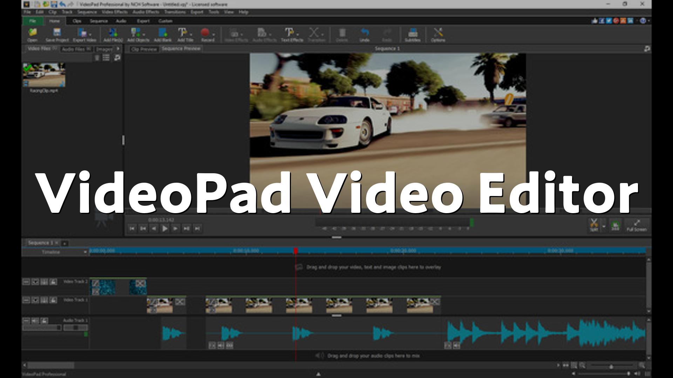Expand the panel with bottom up-arrow

pos(318,374)
